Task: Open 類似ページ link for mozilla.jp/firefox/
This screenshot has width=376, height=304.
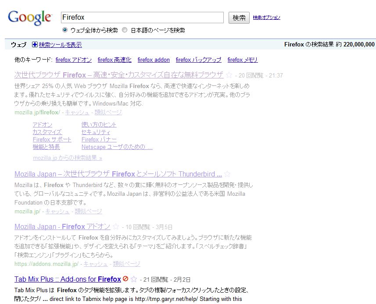Action: tap(108, 112)
